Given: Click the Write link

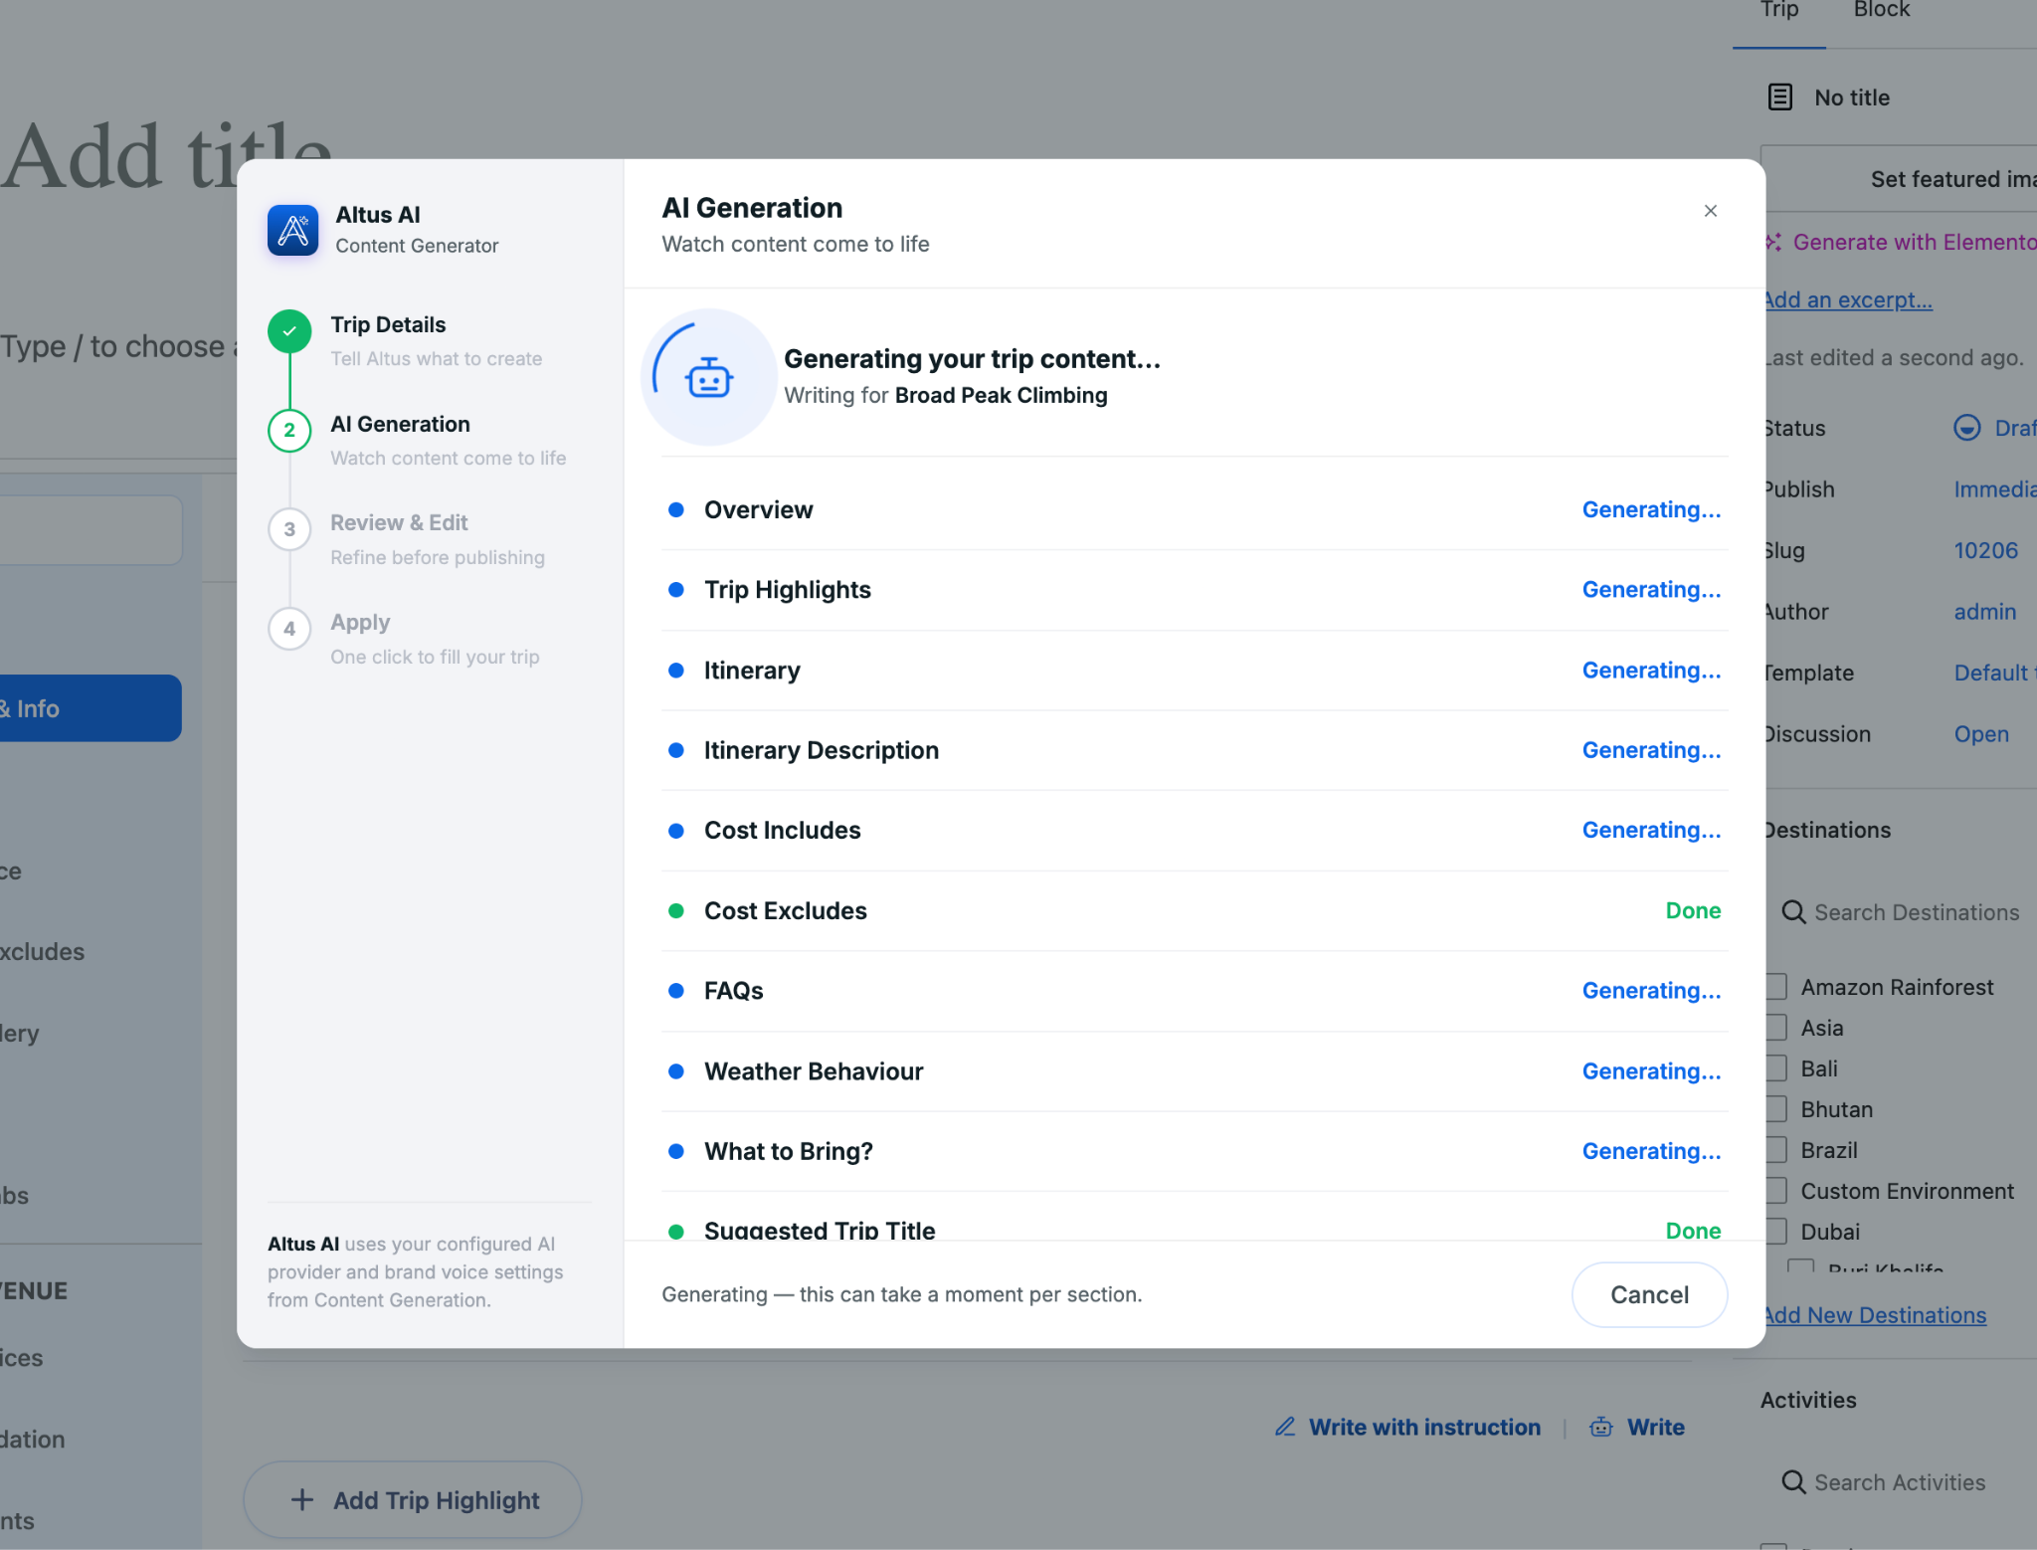Looking at the screenshot, I should (x=1656, y=1427).
